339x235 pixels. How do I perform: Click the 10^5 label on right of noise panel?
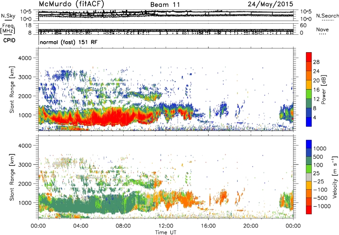(x=306, y=11)
